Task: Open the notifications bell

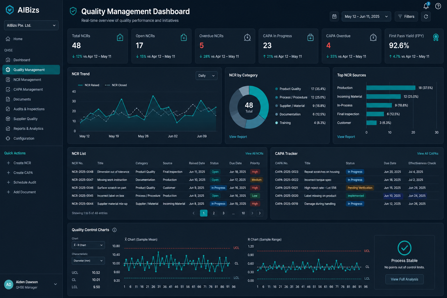Action: click(x=426, y=6)
